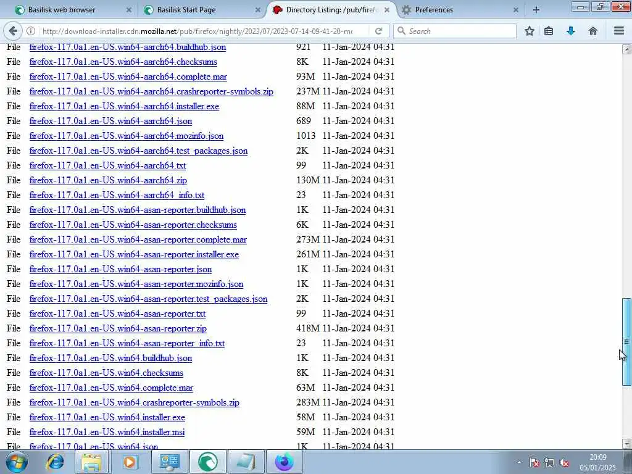Click the vertical scrollbar thumb
Screen dimensions: 632x474
click(626, 342)
